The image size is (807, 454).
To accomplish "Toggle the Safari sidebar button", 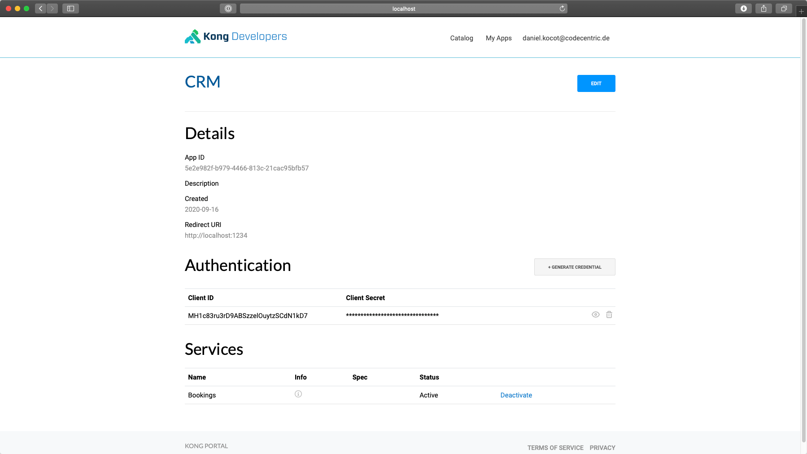I will [70, 9].
